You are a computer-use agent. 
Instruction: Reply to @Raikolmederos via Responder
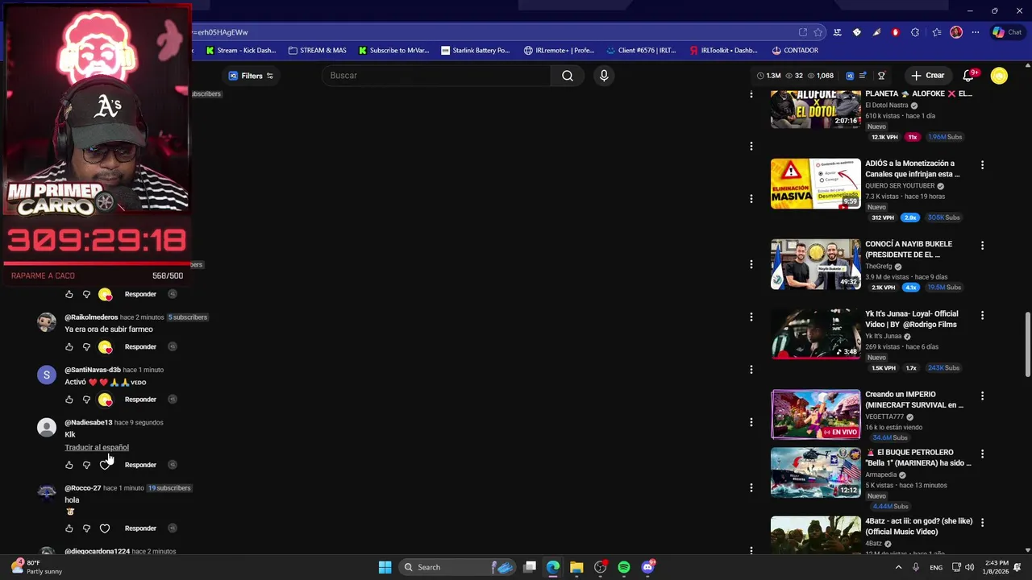point(140,347)
